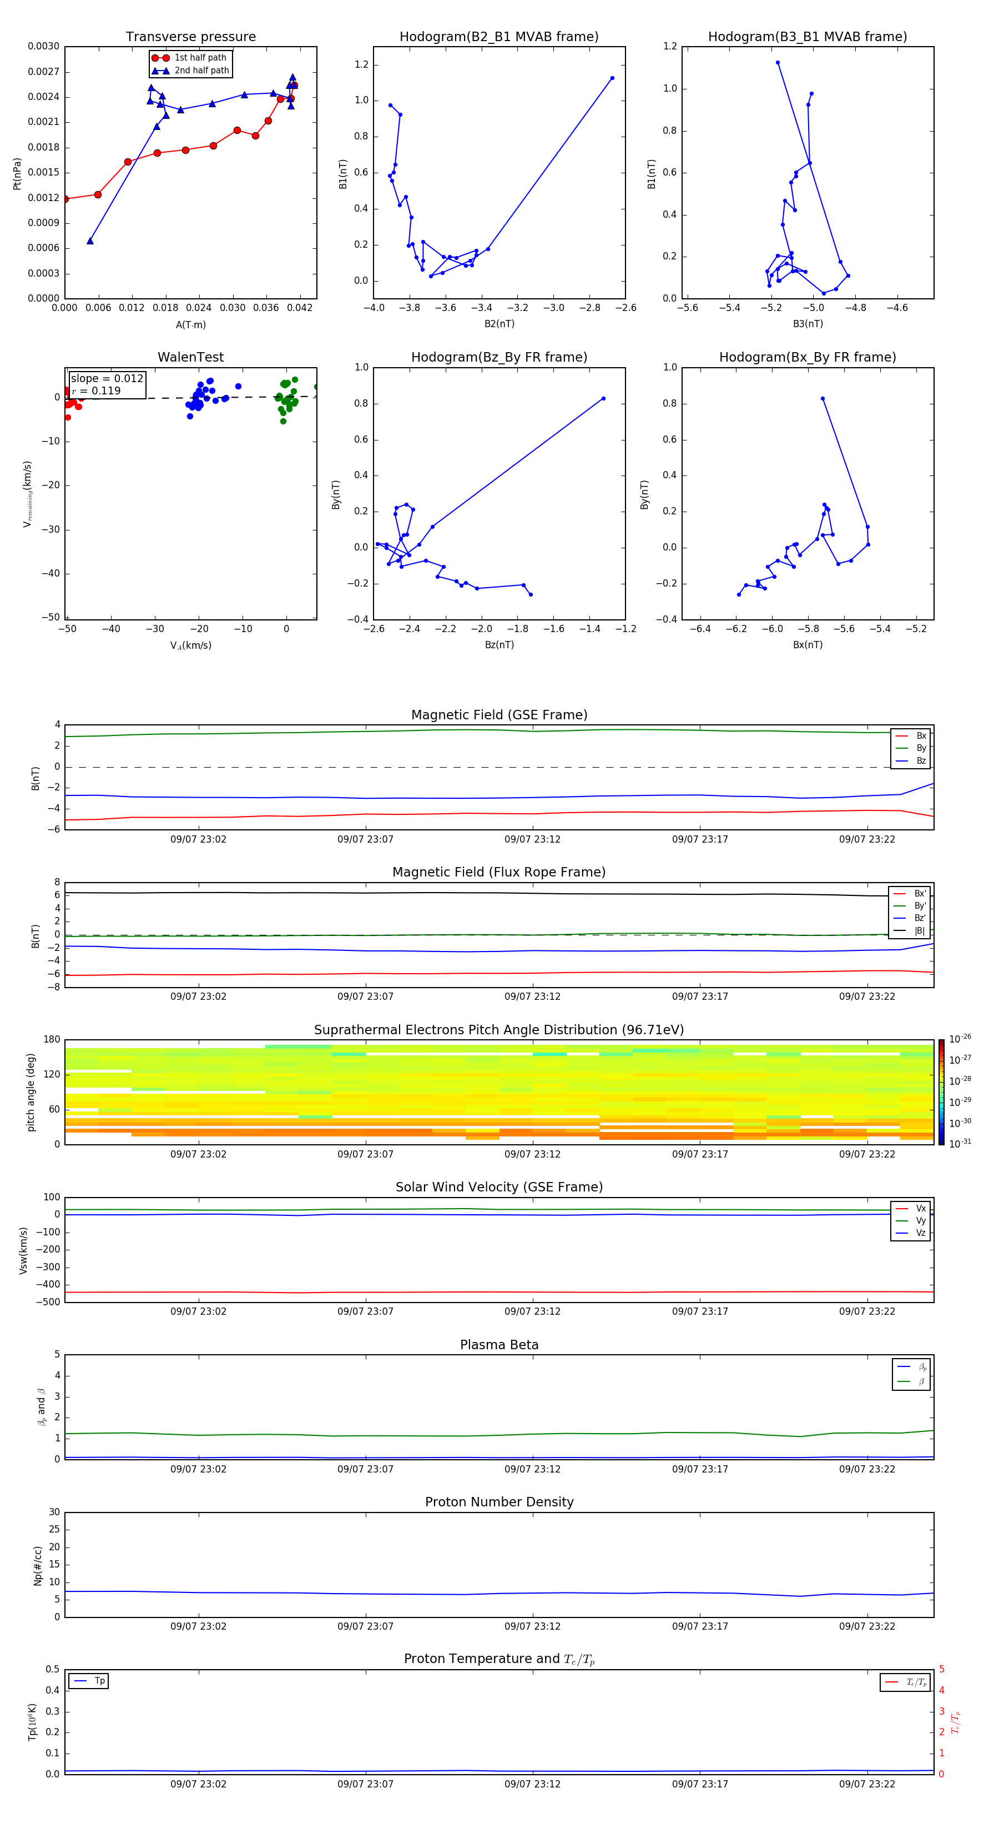Click '09/07 23:17' tick under Solar Wind Velocity

pyautogui.click(x=700, y=1311)
